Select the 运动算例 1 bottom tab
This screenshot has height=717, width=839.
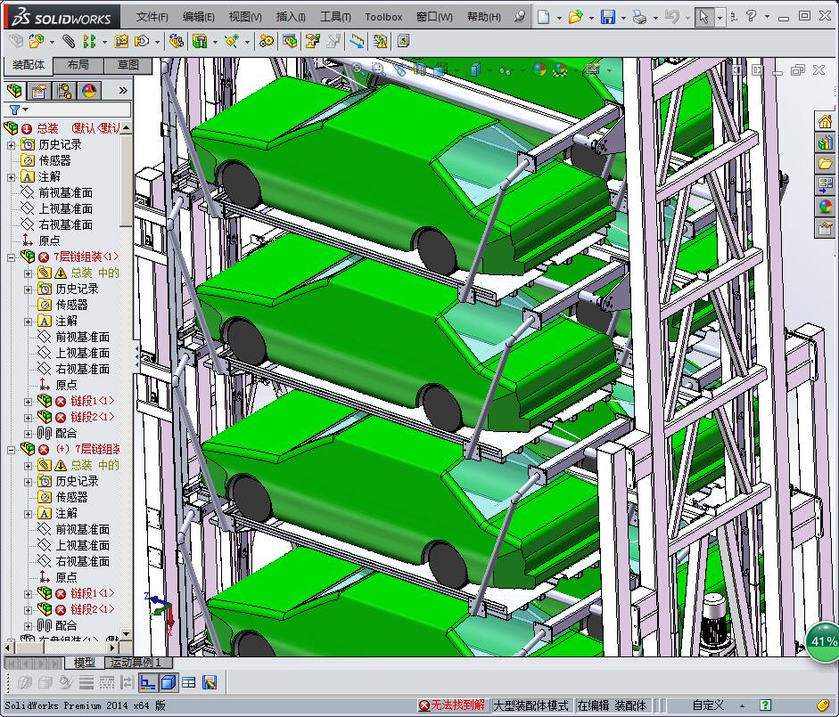point(136,663)
